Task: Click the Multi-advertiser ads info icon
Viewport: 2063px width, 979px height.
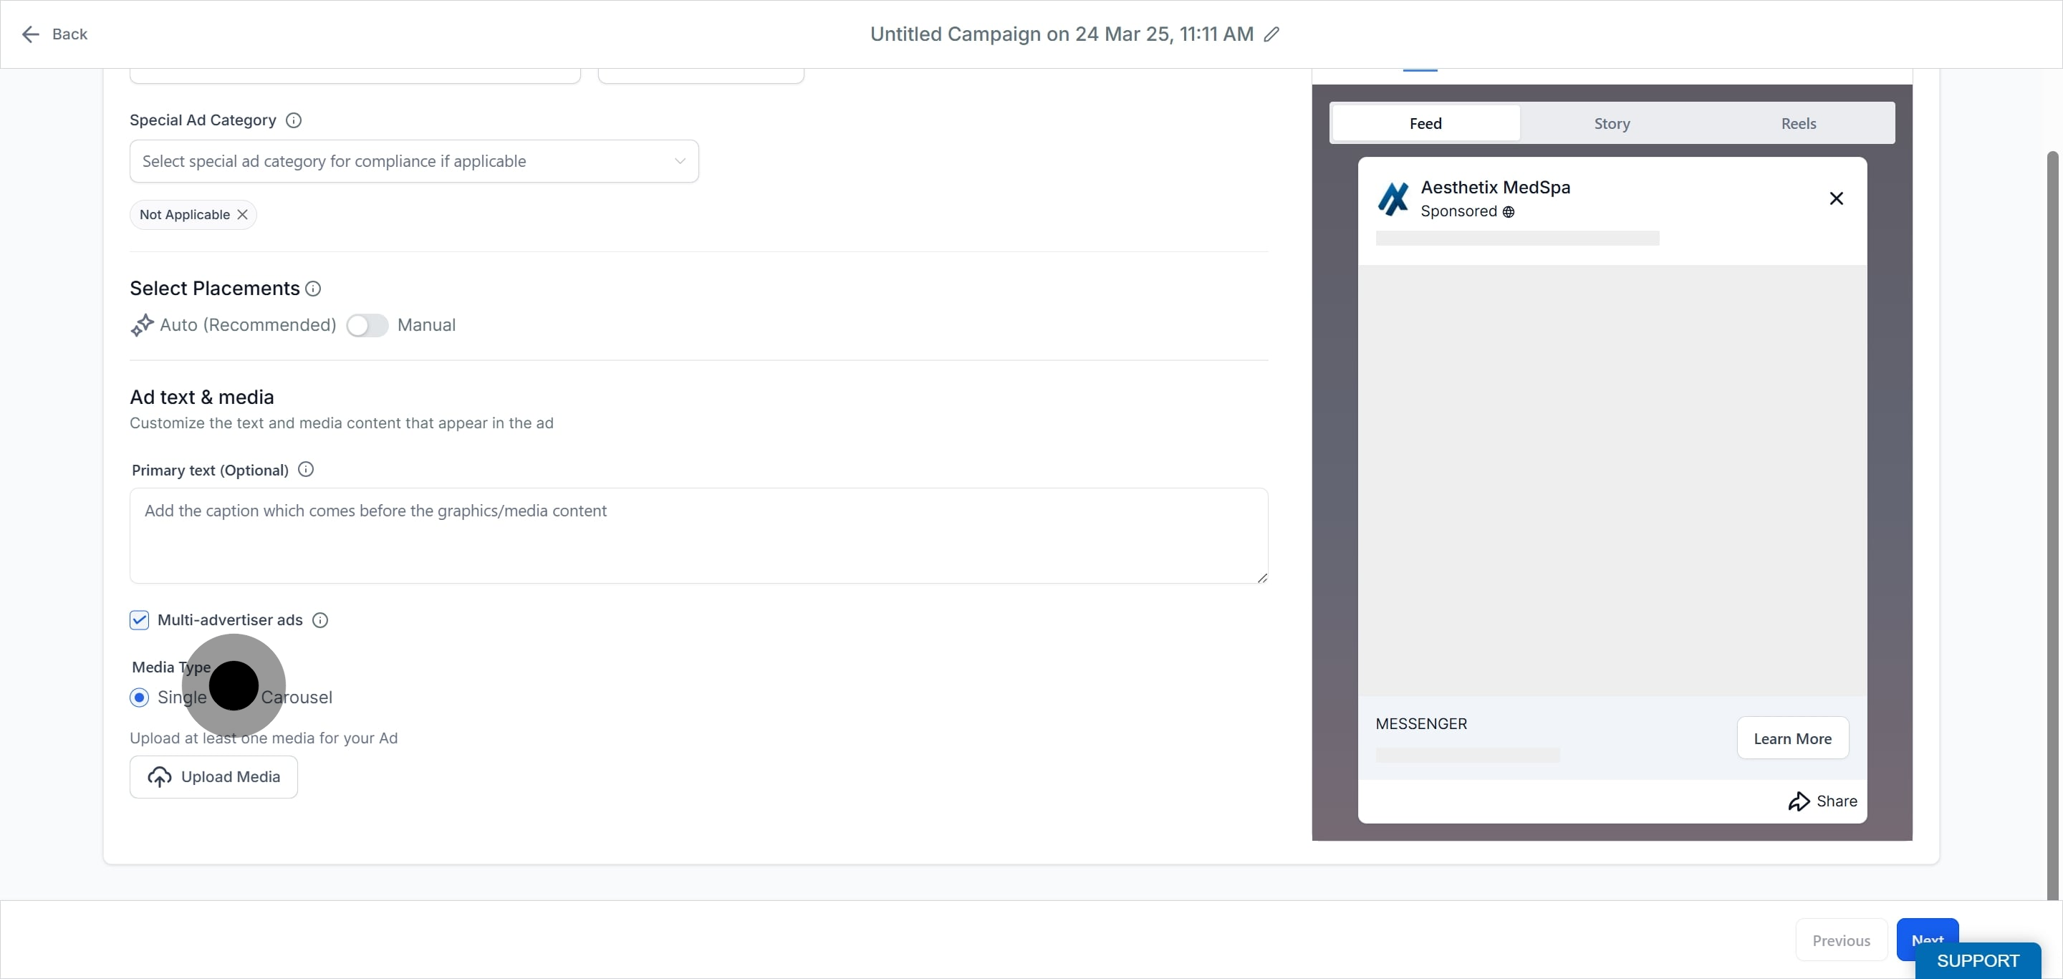Action: pos(320,620)
